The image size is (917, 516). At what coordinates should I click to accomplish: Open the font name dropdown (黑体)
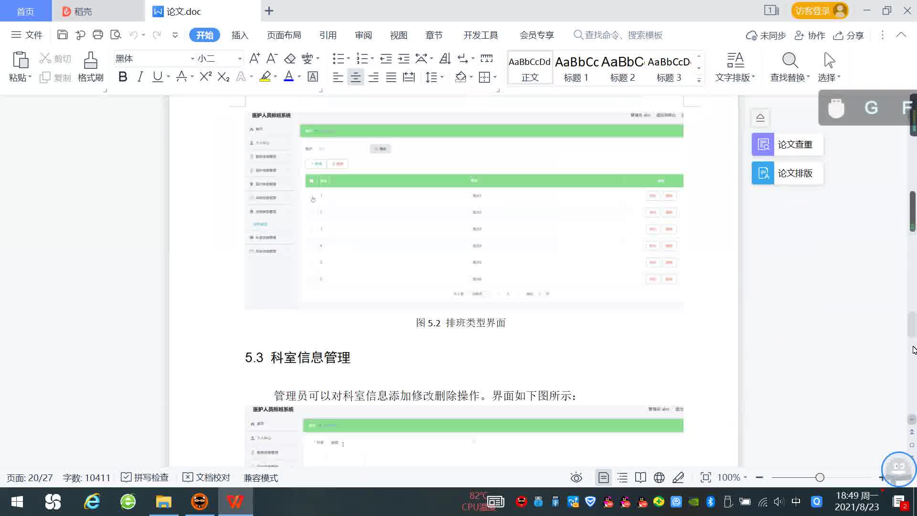192,59
